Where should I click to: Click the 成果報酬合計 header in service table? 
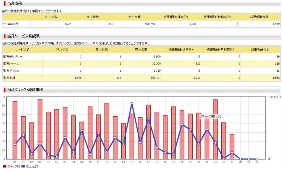tap(260, 50)
